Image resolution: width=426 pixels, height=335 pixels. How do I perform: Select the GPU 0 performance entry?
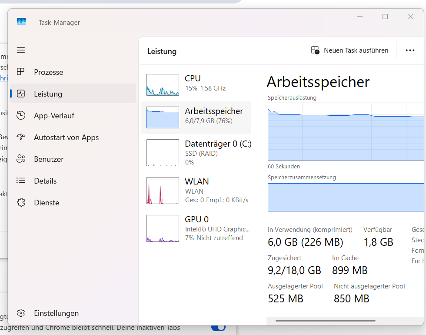(196, 228)
